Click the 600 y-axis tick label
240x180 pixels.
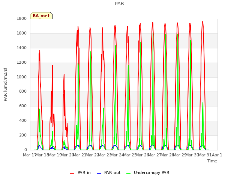point(23,106)
